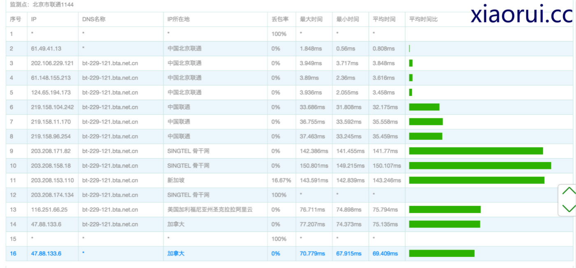Image resolution: width=576 pixels, height=268 pixels.
Task: Click the scroll-down chevron arrow
Action: [x=569, y=208]
